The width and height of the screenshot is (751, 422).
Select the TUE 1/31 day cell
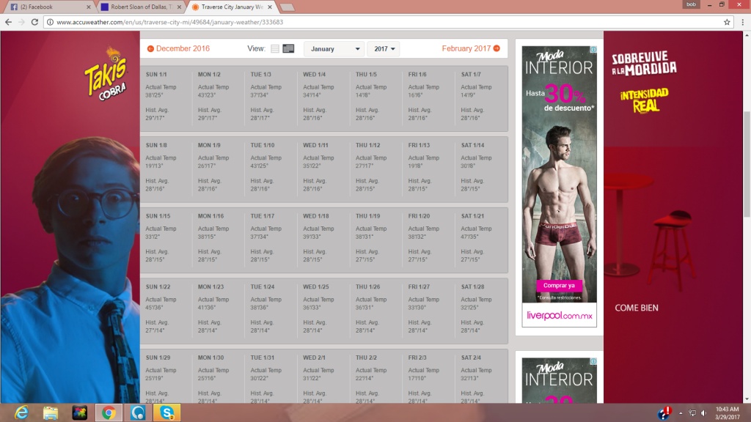click(x=271, y=377)
